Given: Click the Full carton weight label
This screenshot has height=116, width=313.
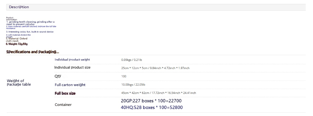Looking at the screenshot, I should (70, 85).
